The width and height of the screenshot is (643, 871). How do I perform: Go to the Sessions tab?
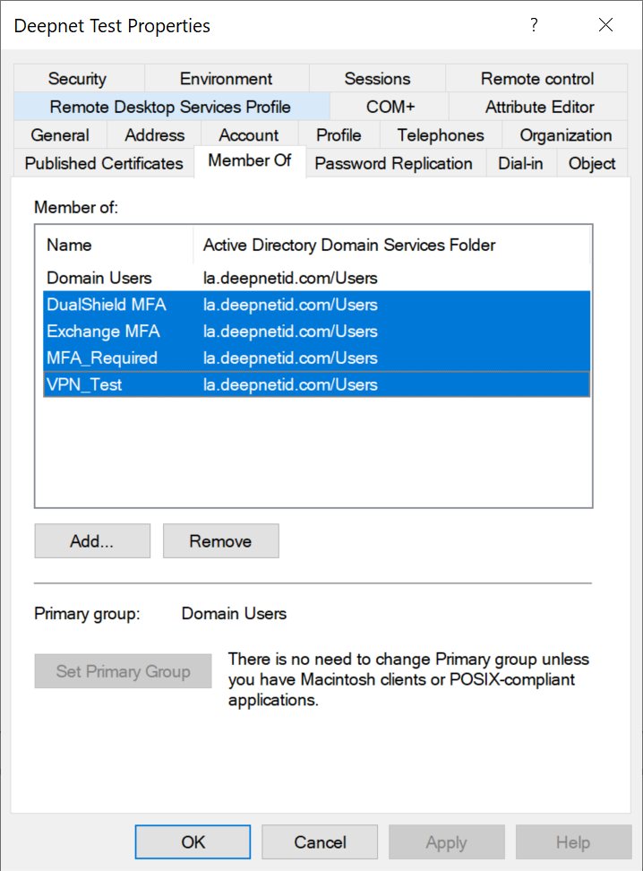click(377, 79)
